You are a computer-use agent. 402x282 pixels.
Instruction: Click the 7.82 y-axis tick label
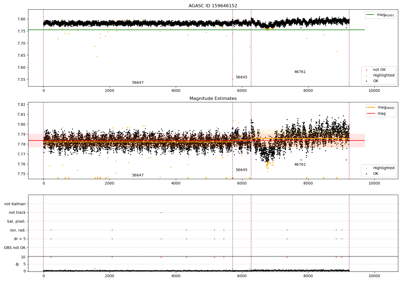(21, 104)
